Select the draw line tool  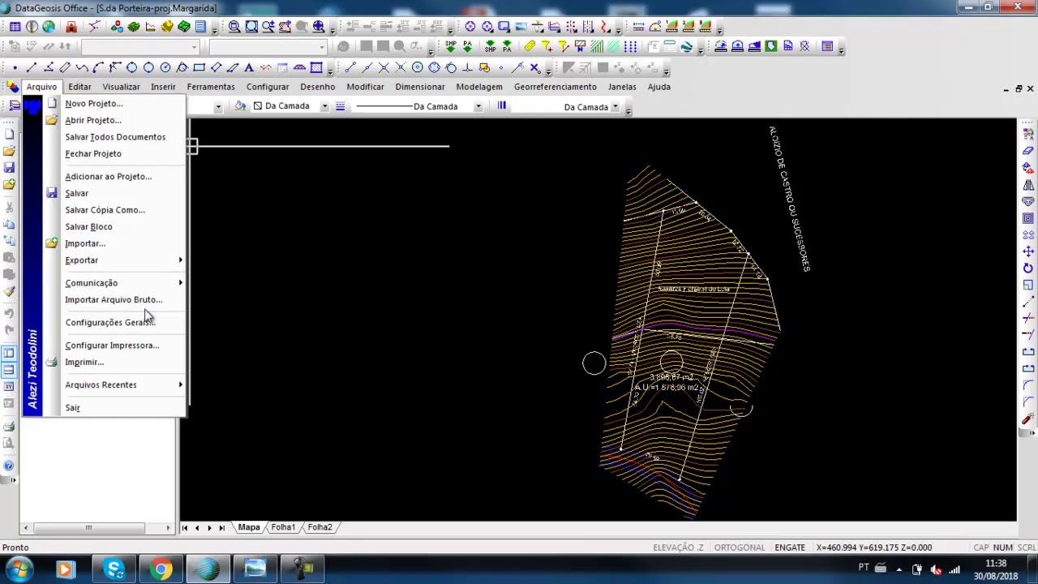32,67
